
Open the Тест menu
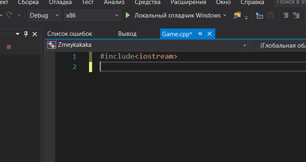(x=87, y=2)
